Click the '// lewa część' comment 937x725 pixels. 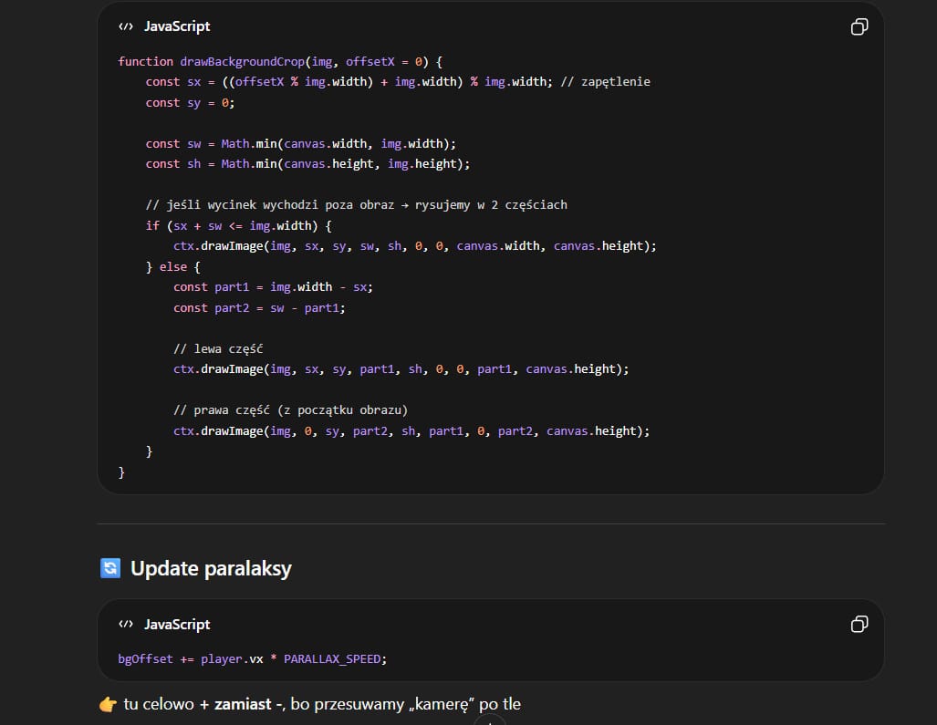(218, 348)
